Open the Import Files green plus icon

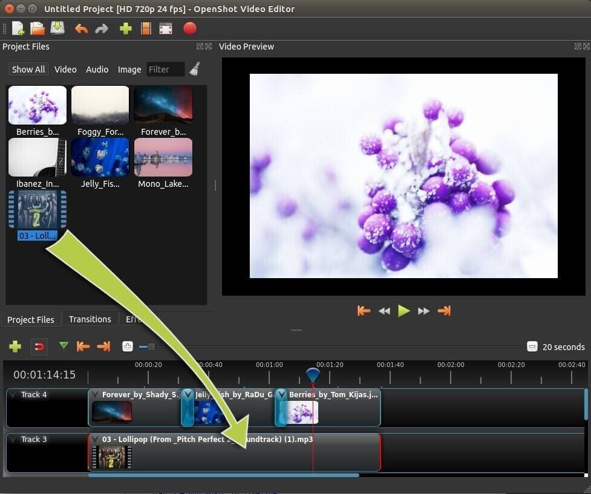coord(125,28)
